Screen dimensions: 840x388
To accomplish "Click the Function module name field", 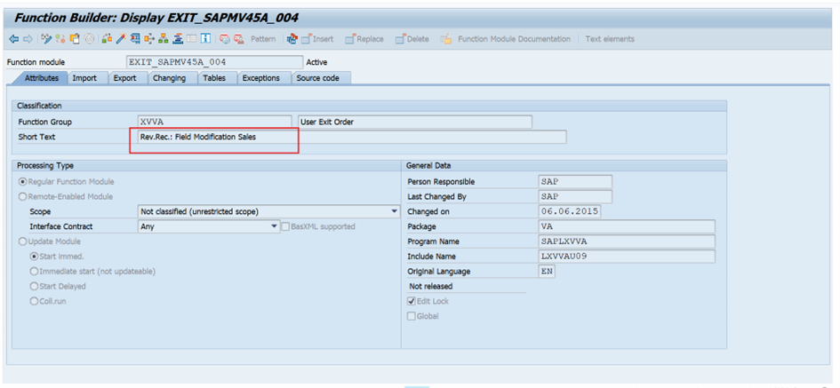I will pyautogui.click(x=214, y=62).
